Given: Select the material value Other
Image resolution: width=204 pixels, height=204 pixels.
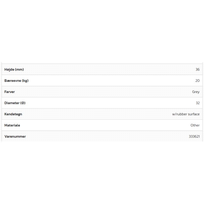Looking at the screenshot, I should 195,125.
